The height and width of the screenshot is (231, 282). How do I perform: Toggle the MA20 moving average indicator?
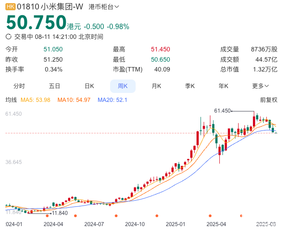(x=112, y=100)
